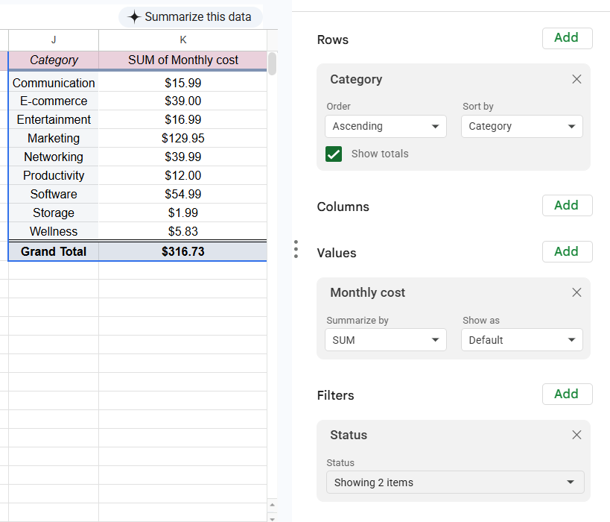The image size is (610, 522).
Task: Select column J header
Action: pyautogui.click(x=54, y=40)
